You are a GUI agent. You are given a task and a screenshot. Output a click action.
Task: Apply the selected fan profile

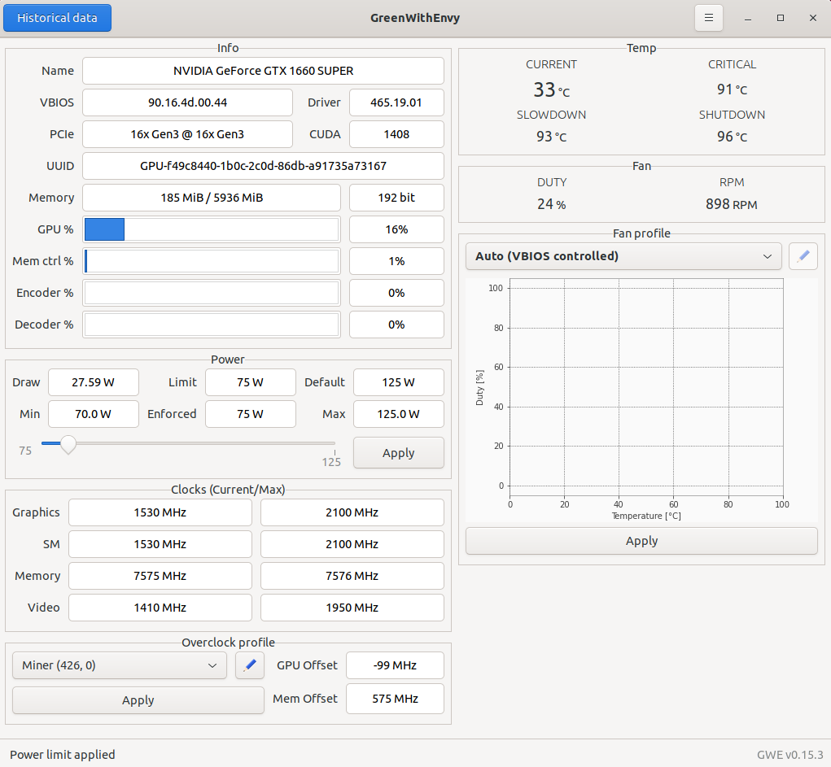point(641,540)
